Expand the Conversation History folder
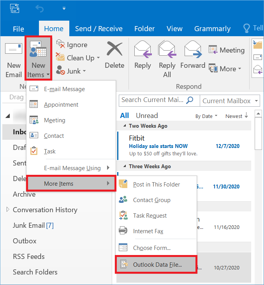The height and width of the screenshot is (285, 264). (7, 210)
